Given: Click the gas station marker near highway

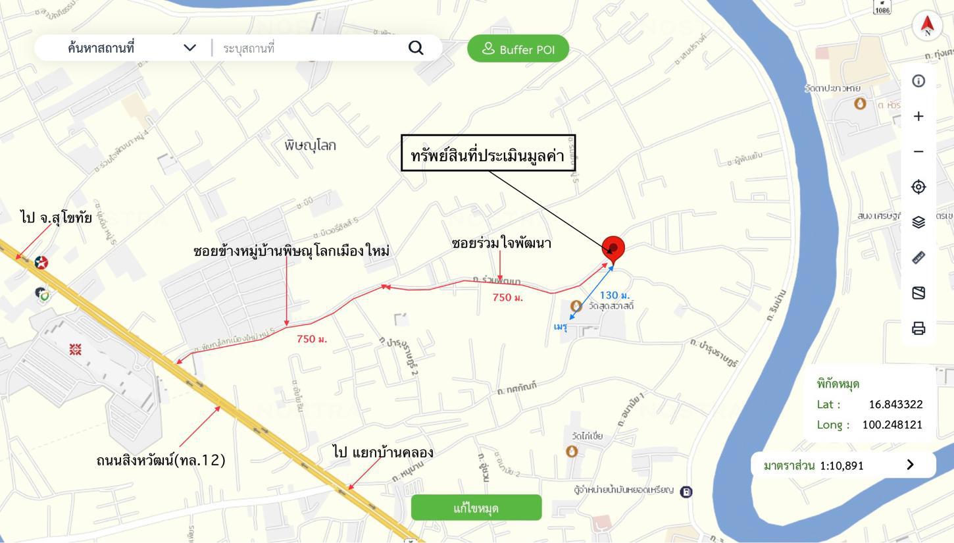Looking at the screenshot, I should click(x=41, y=263).
